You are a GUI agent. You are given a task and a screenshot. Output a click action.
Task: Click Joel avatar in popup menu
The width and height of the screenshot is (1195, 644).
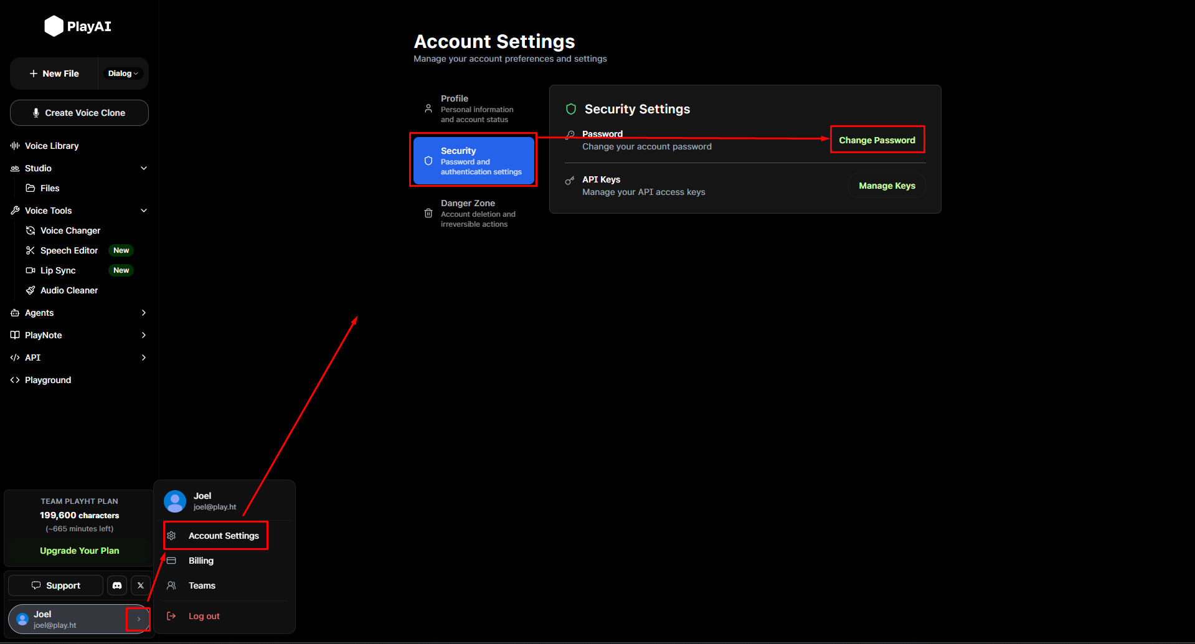pos(175,501)
